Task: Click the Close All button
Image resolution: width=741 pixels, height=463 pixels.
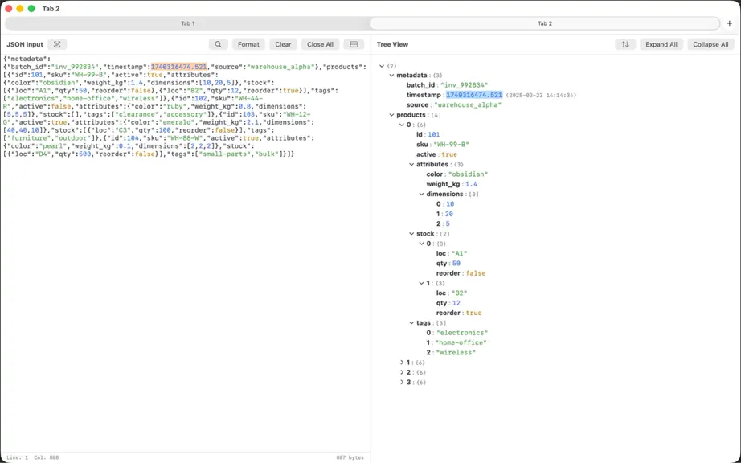Action: 320,44
